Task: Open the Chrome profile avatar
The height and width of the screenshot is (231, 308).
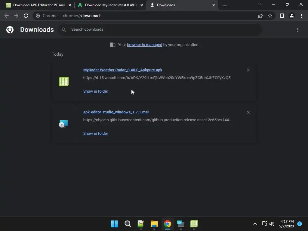Action: [x=292, y=16]
